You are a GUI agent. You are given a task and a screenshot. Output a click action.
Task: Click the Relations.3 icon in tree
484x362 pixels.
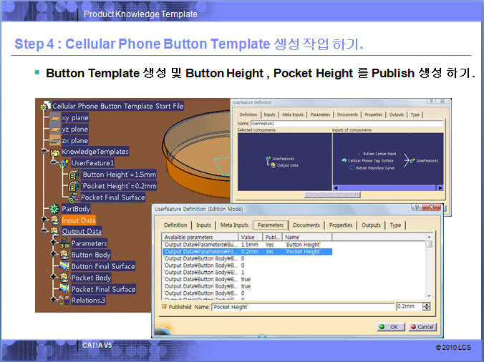(63, 300)
